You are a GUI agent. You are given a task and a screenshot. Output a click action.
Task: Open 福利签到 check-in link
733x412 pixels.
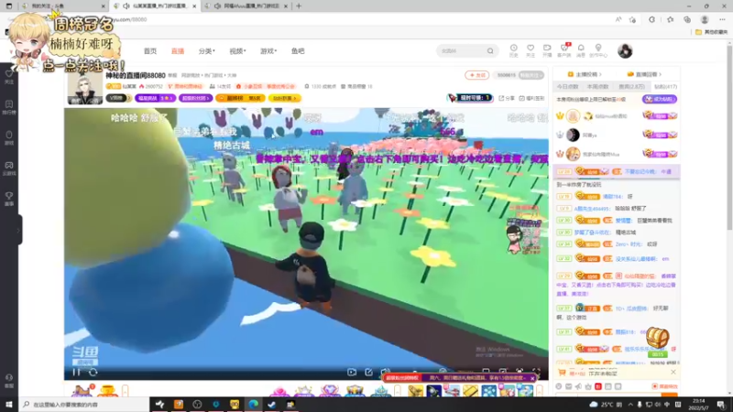tap(532, 98)
